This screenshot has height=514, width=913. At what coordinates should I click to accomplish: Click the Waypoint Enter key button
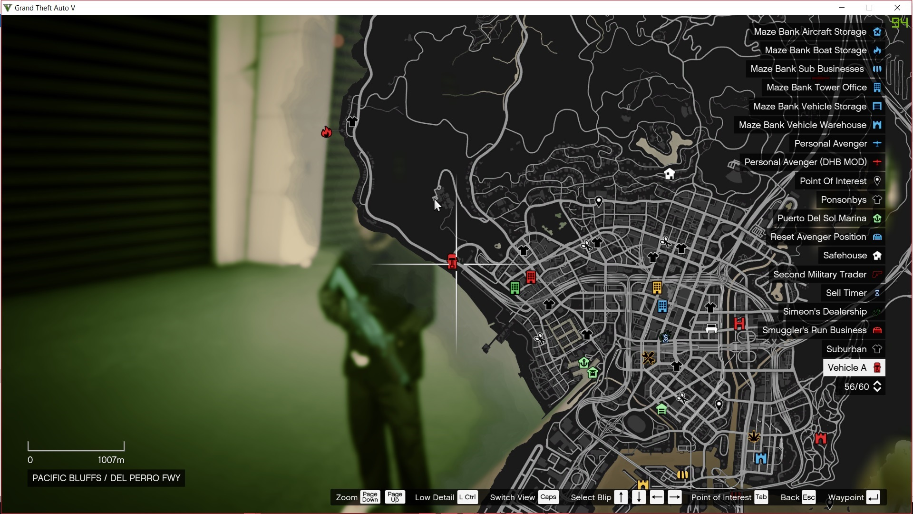pos(873,497)
